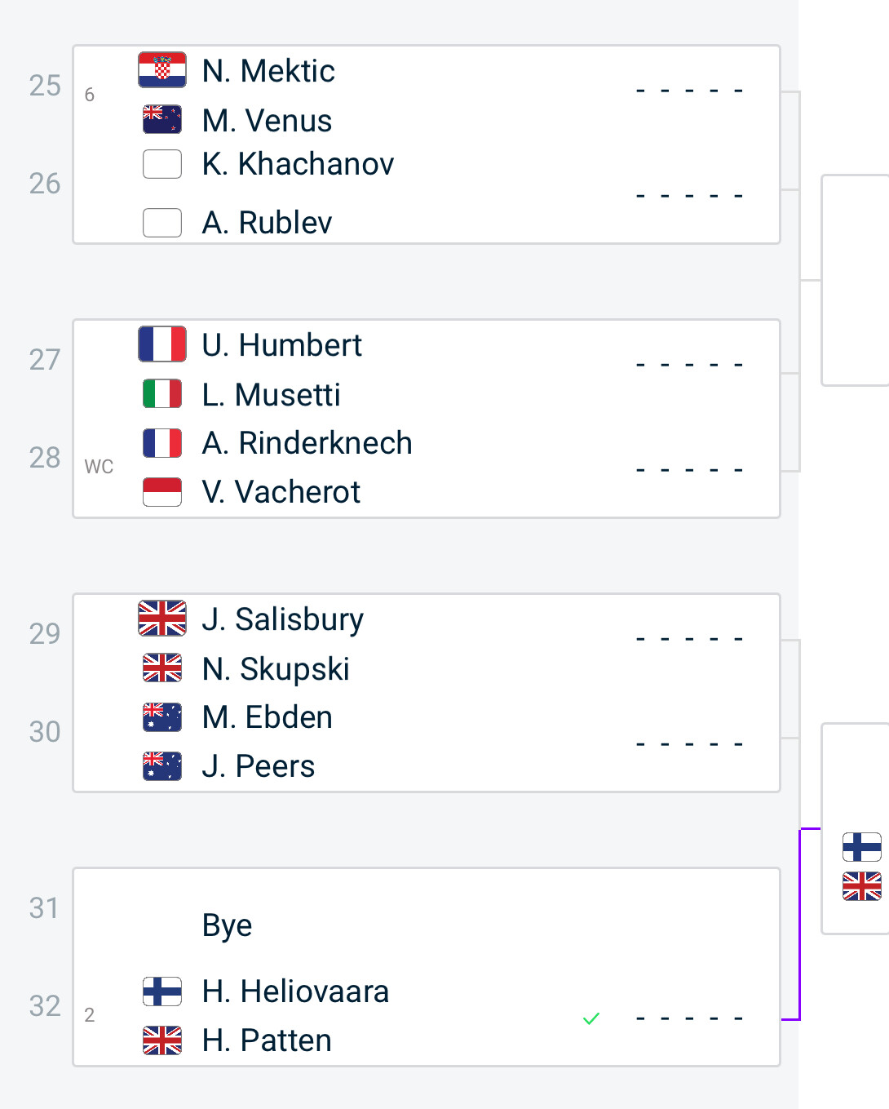Open next round card with Finnish flag
This screenshot has height=1109, width=889.
[856, 828]
